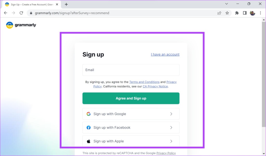Select the Facebook icon for sign up
Screen dimensions: 266x156
click(x=88, y=128)
